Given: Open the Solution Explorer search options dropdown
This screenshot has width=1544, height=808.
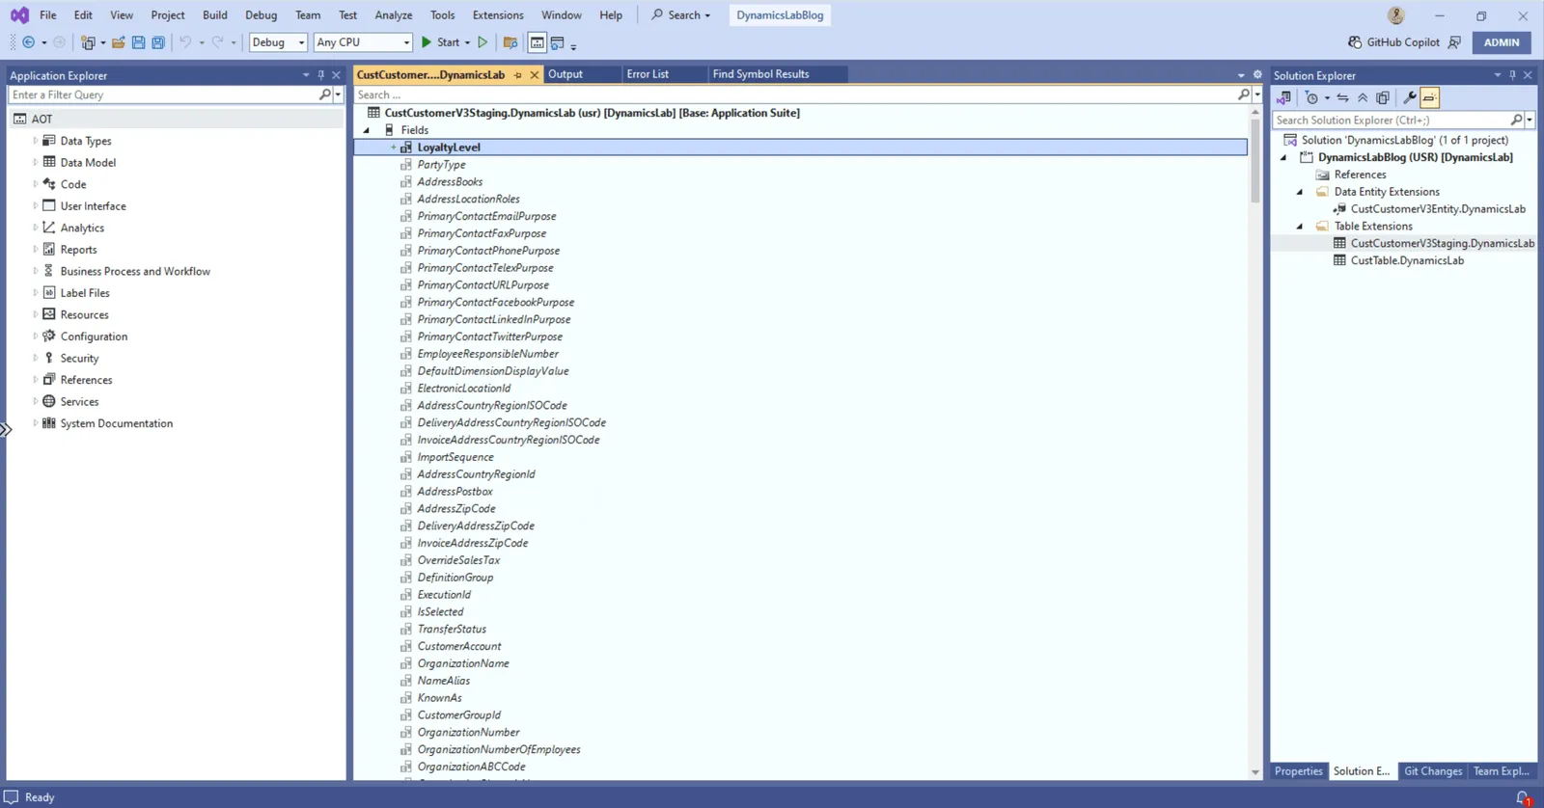Looking at the screenshot, I should 1530,121.
